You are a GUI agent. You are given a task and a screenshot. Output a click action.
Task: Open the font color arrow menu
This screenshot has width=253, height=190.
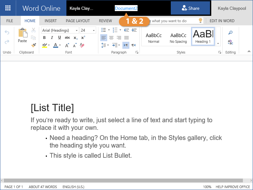60,45
